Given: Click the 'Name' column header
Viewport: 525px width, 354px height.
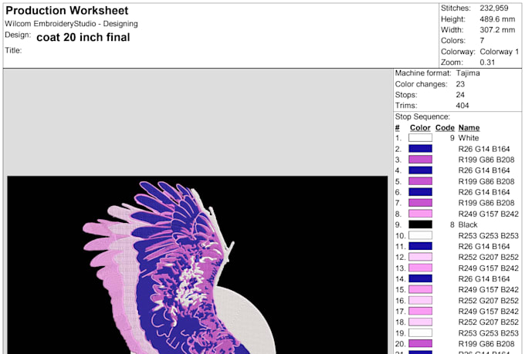Looking at the screenshot, I should [x=469, y=128].
